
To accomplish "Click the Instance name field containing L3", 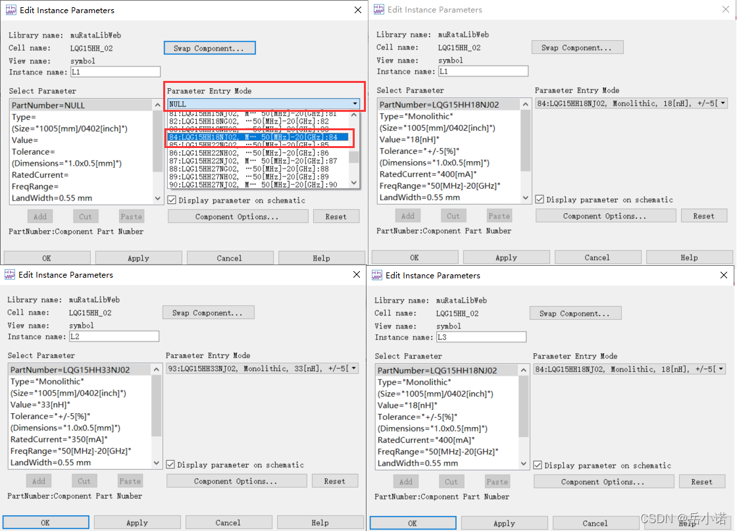I will pos(481,337).
